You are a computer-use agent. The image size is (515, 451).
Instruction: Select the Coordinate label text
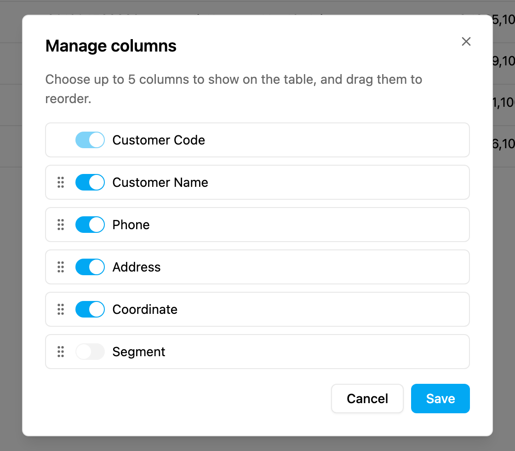point(145,309)
